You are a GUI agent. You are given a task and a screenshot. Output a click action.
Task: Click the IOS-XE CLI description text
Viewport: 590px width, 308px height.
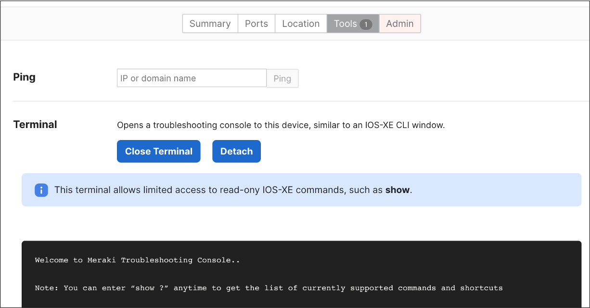click(x=281, y=125)
